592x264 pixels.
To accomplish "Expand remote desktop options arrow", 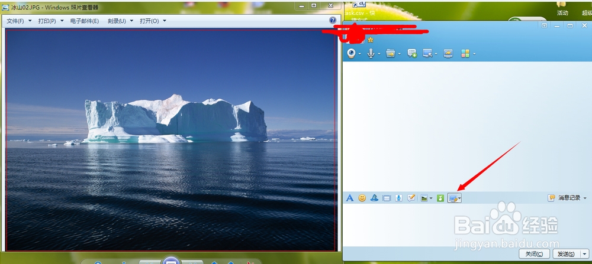I will coord(436,54).
